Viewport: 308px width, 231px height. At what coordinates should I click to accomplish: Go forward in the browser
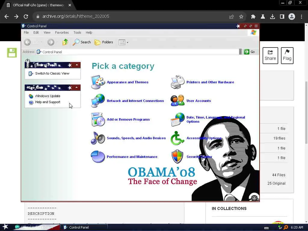16,17
